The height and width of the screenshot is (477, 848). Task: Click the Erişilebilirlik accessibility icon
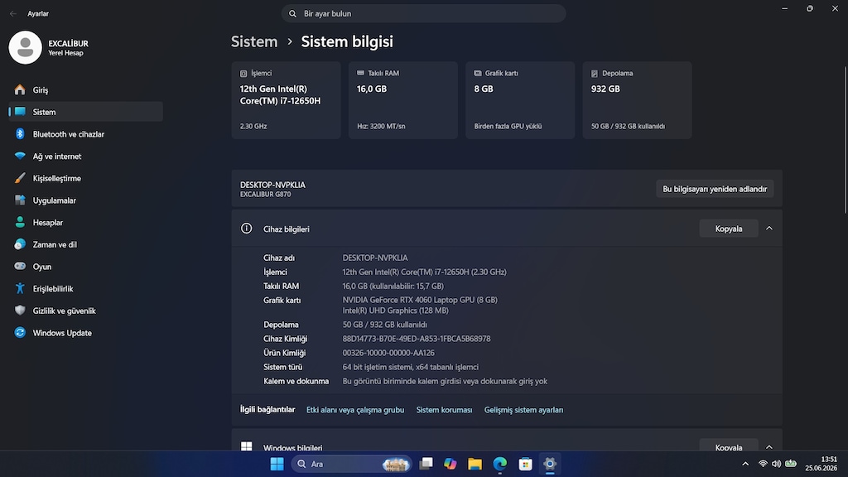[x=20, y=288]
